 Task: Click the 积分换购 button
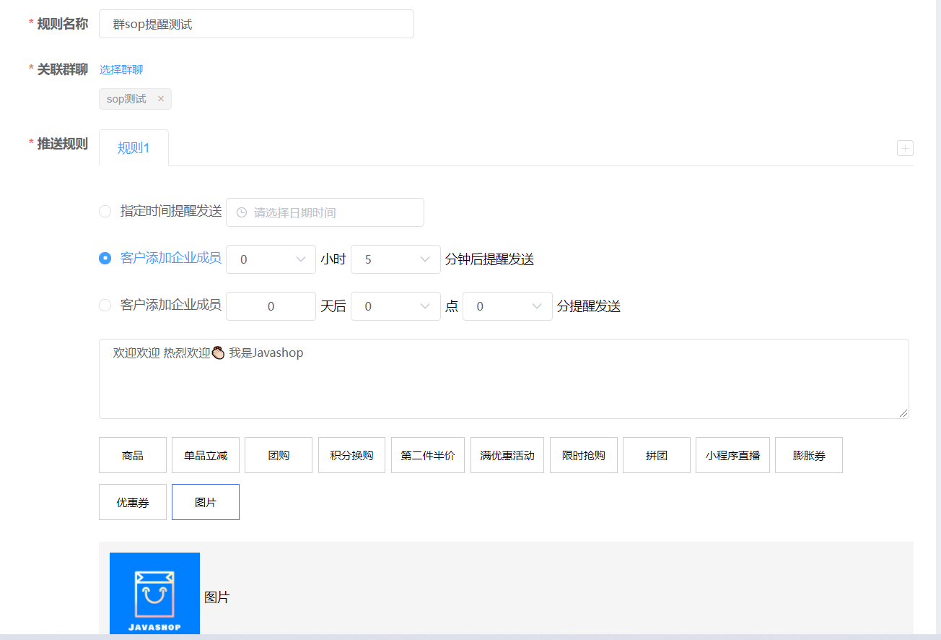(x=351, y=455)
